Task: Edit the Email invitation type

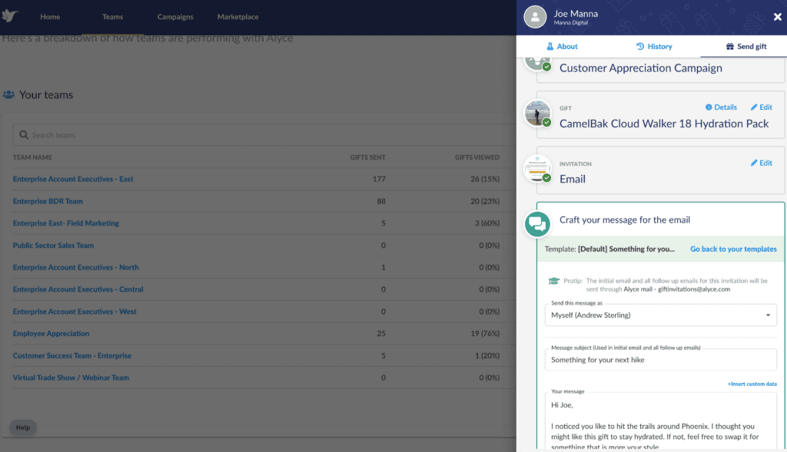Action: tap(761, 163)
